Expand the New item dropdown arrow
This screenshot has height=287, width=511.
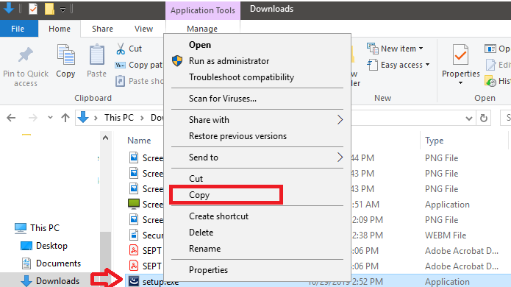tap(421, 49)
